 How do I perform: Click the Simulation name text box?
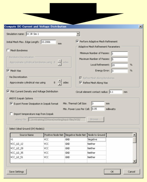[51, 34]
